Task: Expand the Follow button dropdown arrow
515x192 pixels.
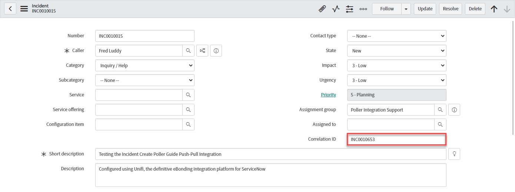Action: pyautogui.click(x=406, y=9)
